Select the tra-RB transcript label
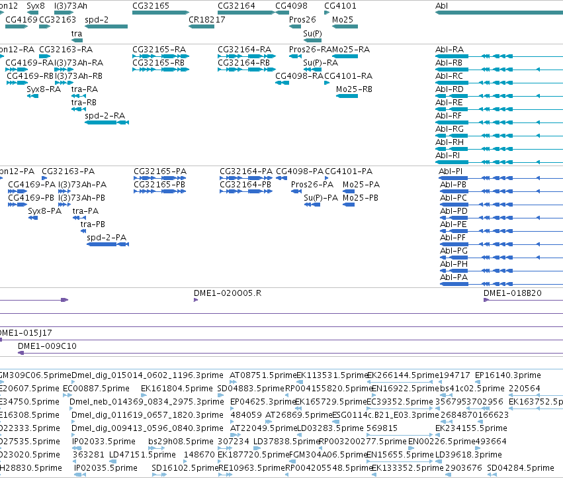Image resolution: width=563 pixels, height=478 pixels. (83, 103)
